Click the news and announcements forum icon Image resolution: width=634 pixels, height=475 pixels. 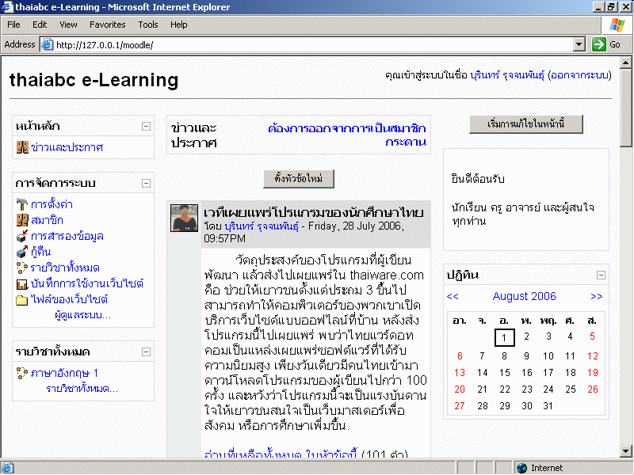[22, 147]
